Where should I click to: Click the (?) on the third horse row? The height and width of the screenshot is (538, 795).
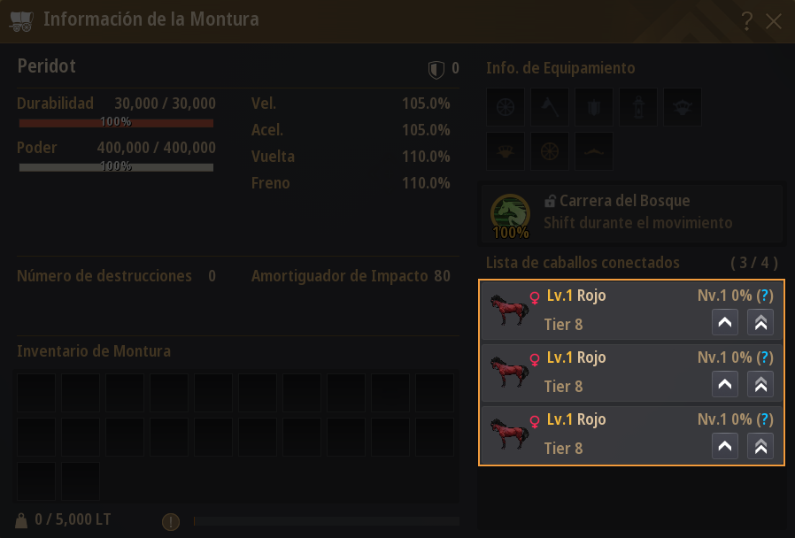(x=765, y=419)
